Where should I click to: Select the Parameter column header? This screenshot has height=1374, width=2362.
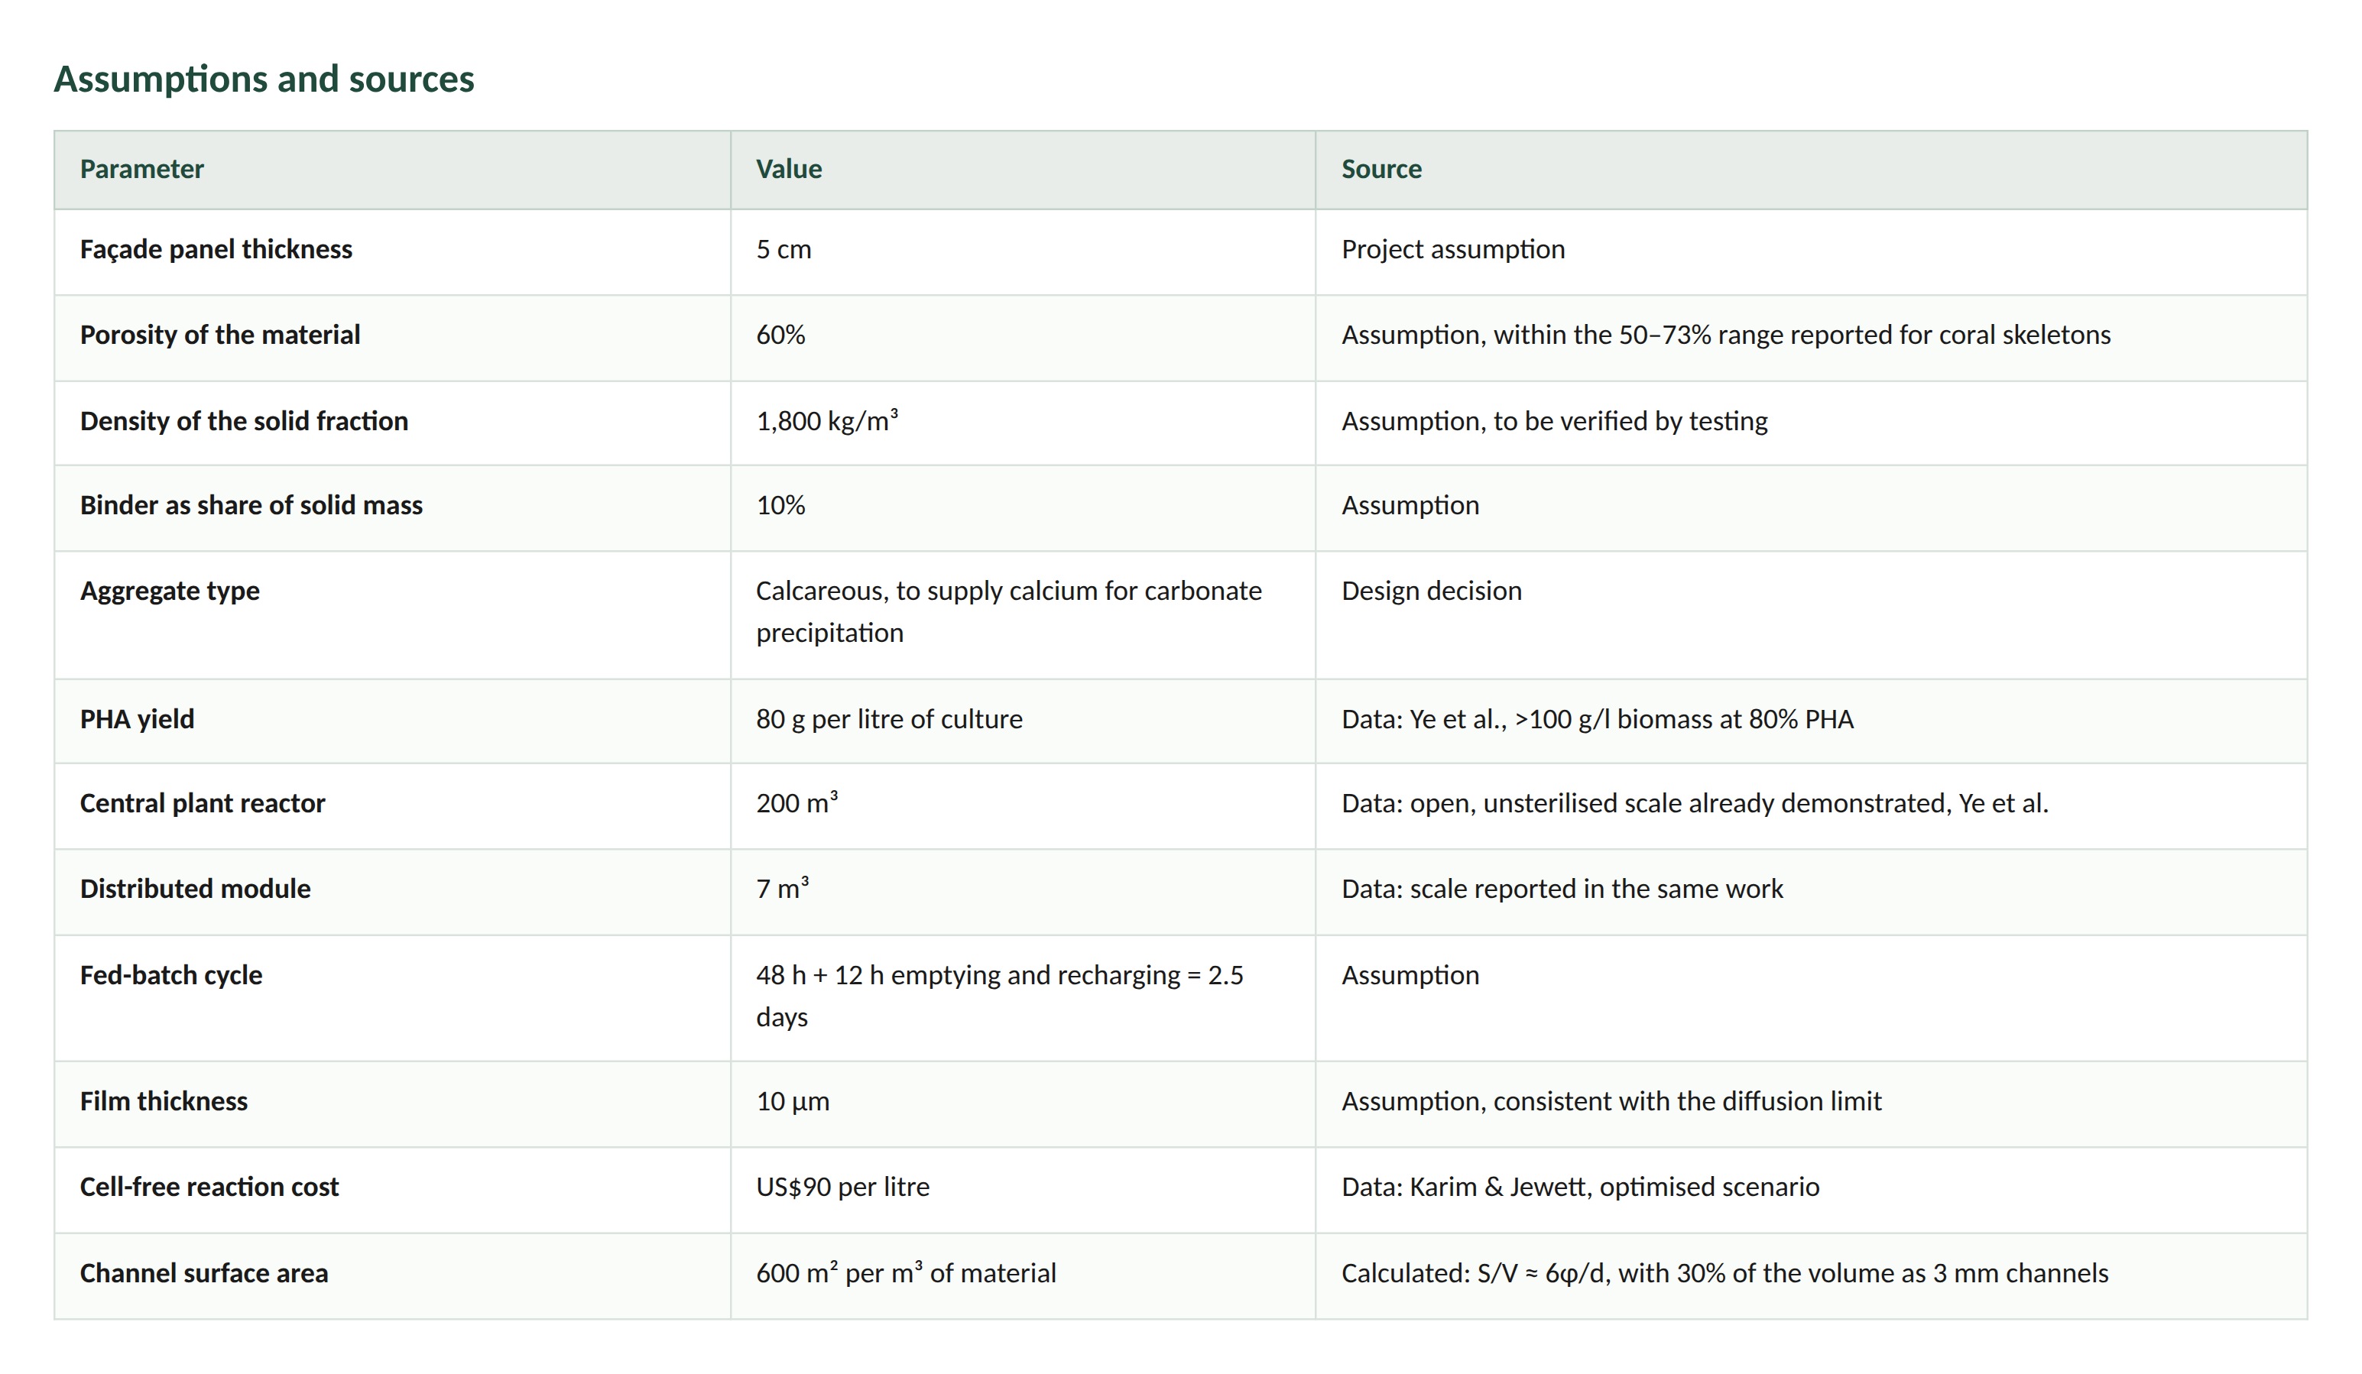point(141,169)
